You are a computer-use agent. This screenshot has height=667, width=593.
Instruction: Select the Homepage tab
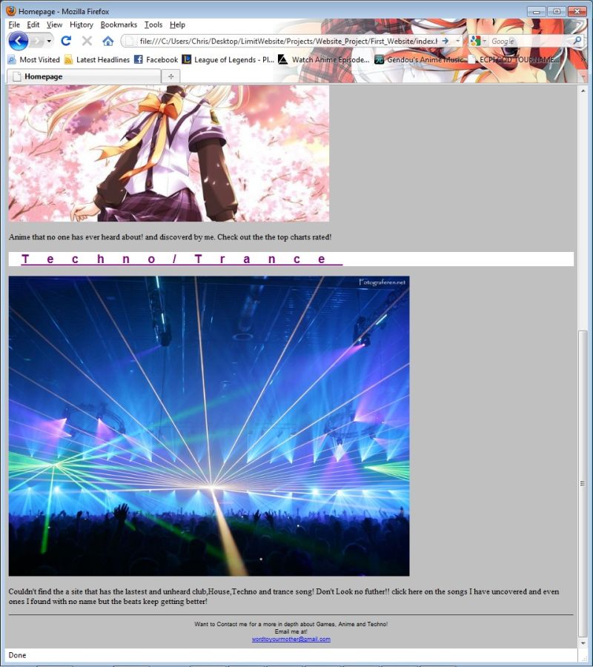coord(85,76)
